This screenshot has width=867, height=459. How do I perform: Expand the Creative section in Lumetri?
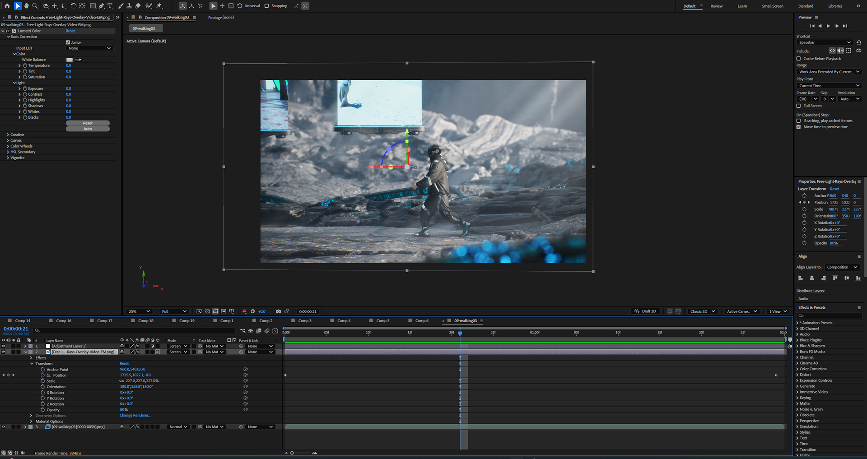point(8,134)
